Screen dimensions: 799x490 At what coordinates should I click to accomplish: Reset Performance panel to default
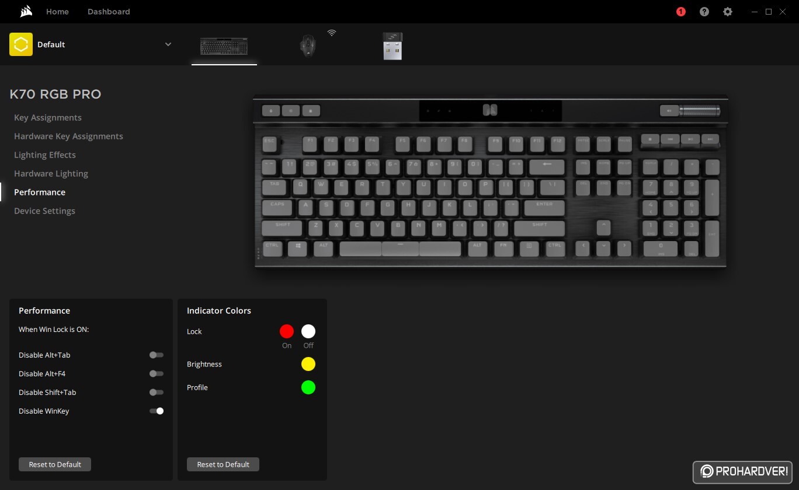[x=55, y=464]
